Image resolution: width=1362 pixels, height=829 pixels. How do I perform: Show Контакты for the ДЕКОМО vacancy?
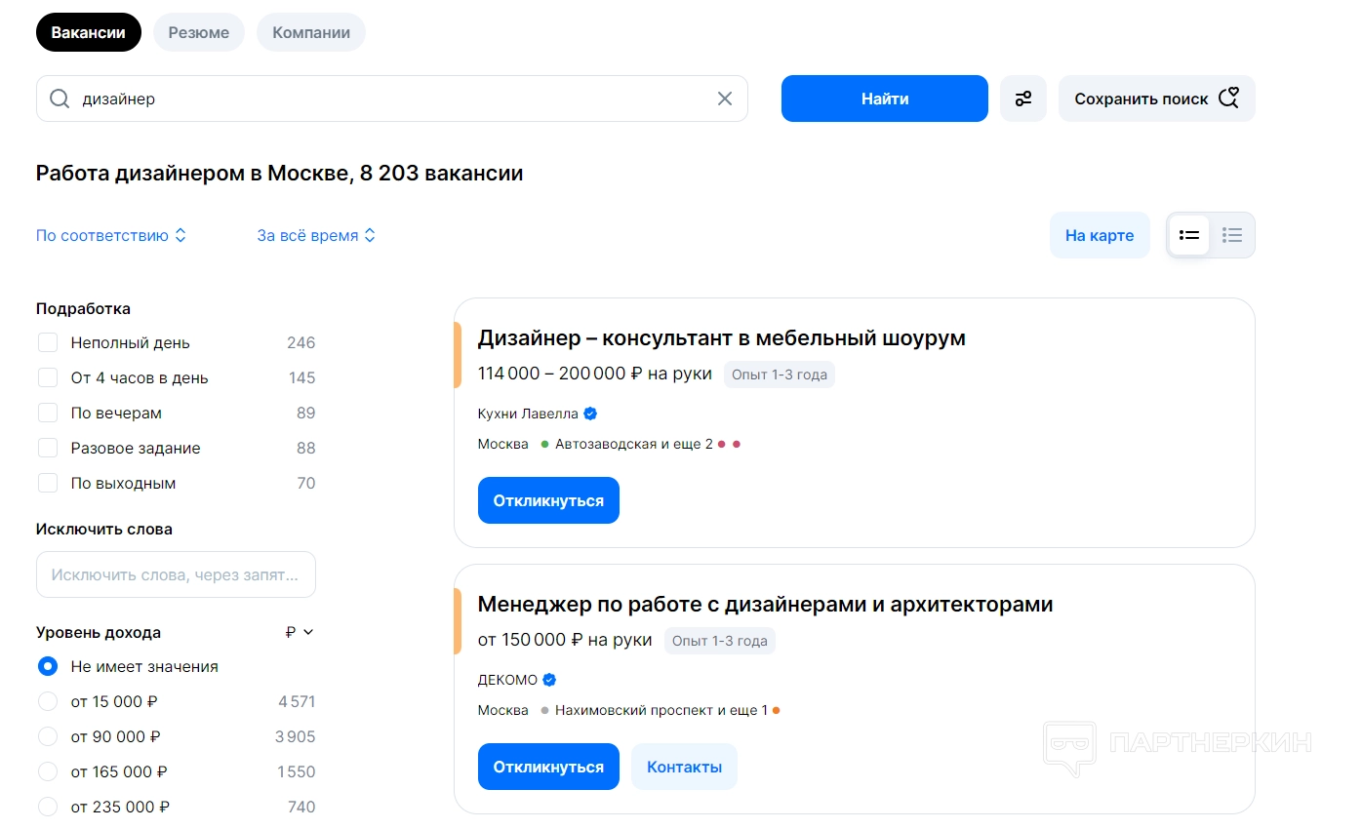684,767
